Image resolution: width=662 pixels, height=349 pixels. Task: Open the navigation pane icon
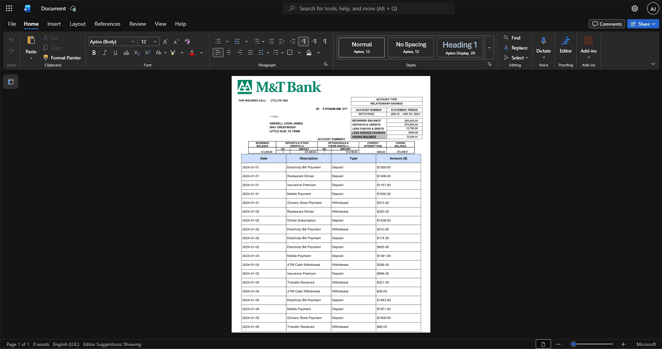point(11,82)
